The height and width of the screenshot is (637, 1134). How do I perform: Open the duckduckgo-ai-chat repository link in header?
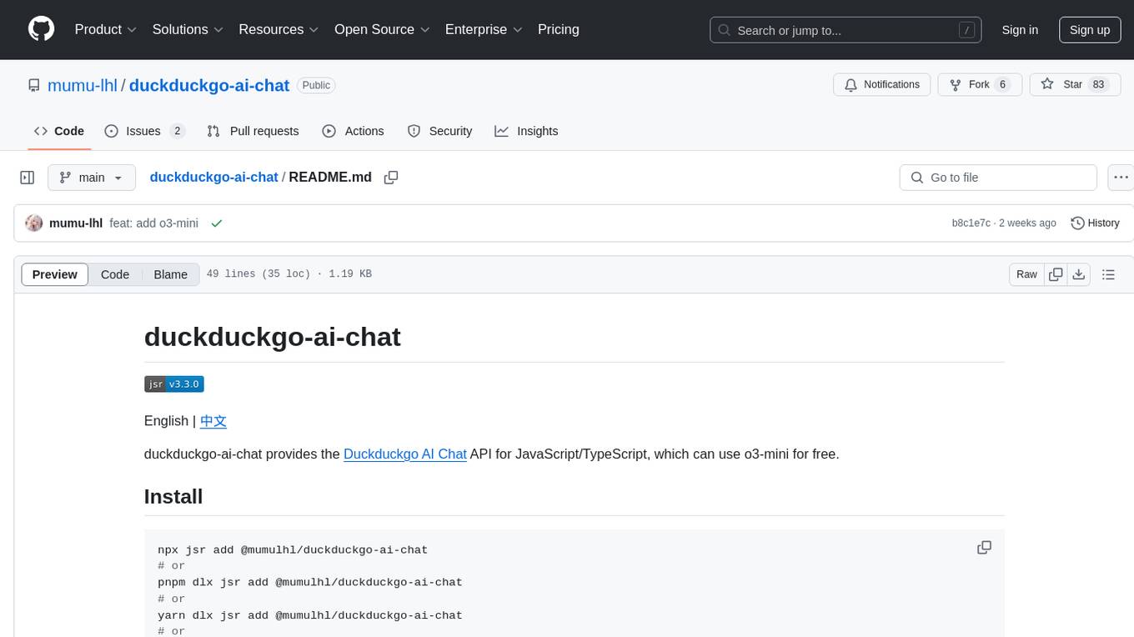click(x=209, y=85)
